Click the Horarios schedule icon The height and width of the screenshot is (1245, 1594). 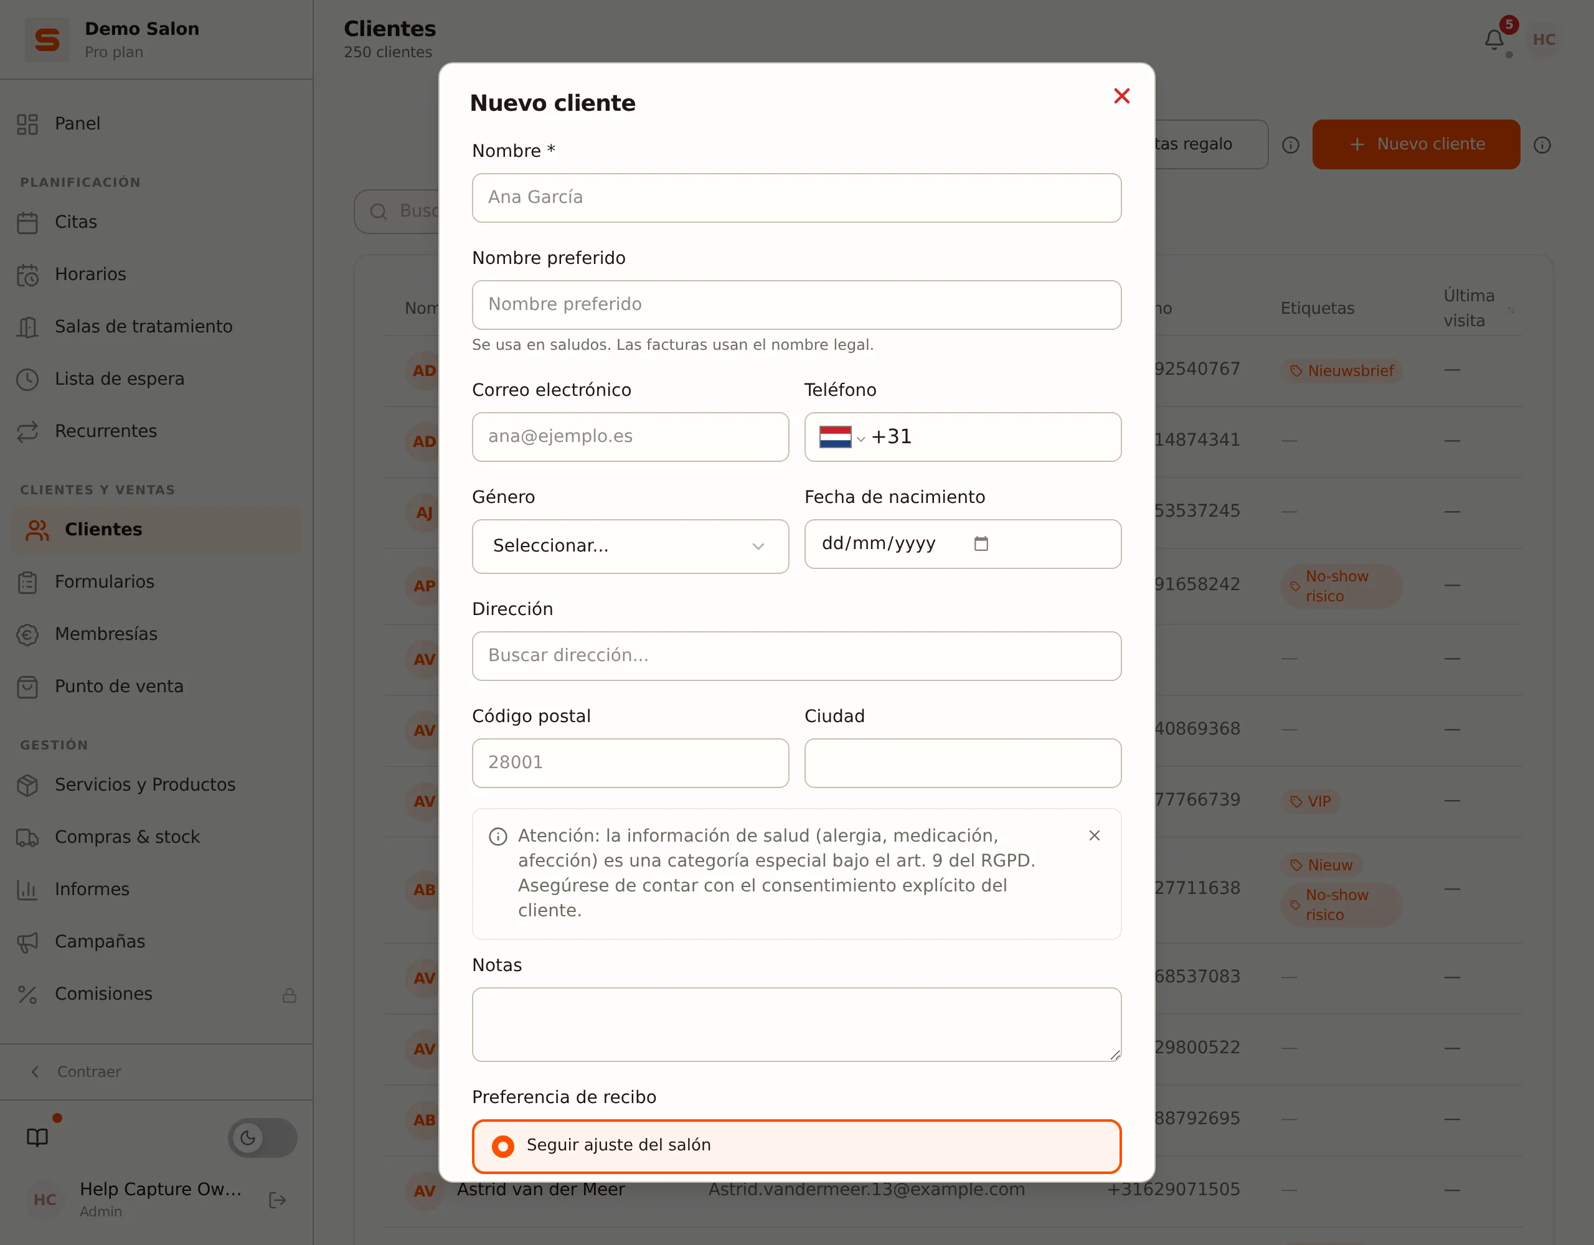(28, 275)
